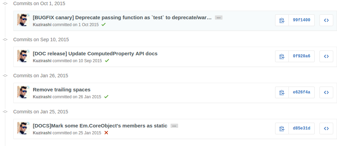Viewport: 337px width, 146px height.
Task: Browse repository at commit 99f1400
Action: tap(326, 20)
